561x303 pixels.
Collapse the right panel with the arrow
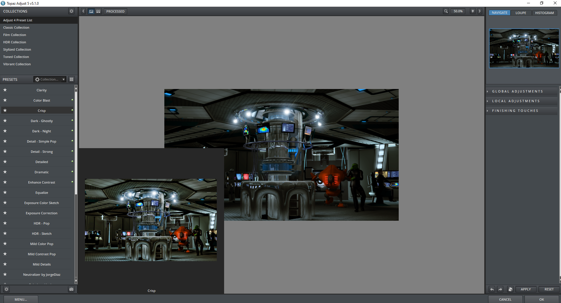click(480, 11)
